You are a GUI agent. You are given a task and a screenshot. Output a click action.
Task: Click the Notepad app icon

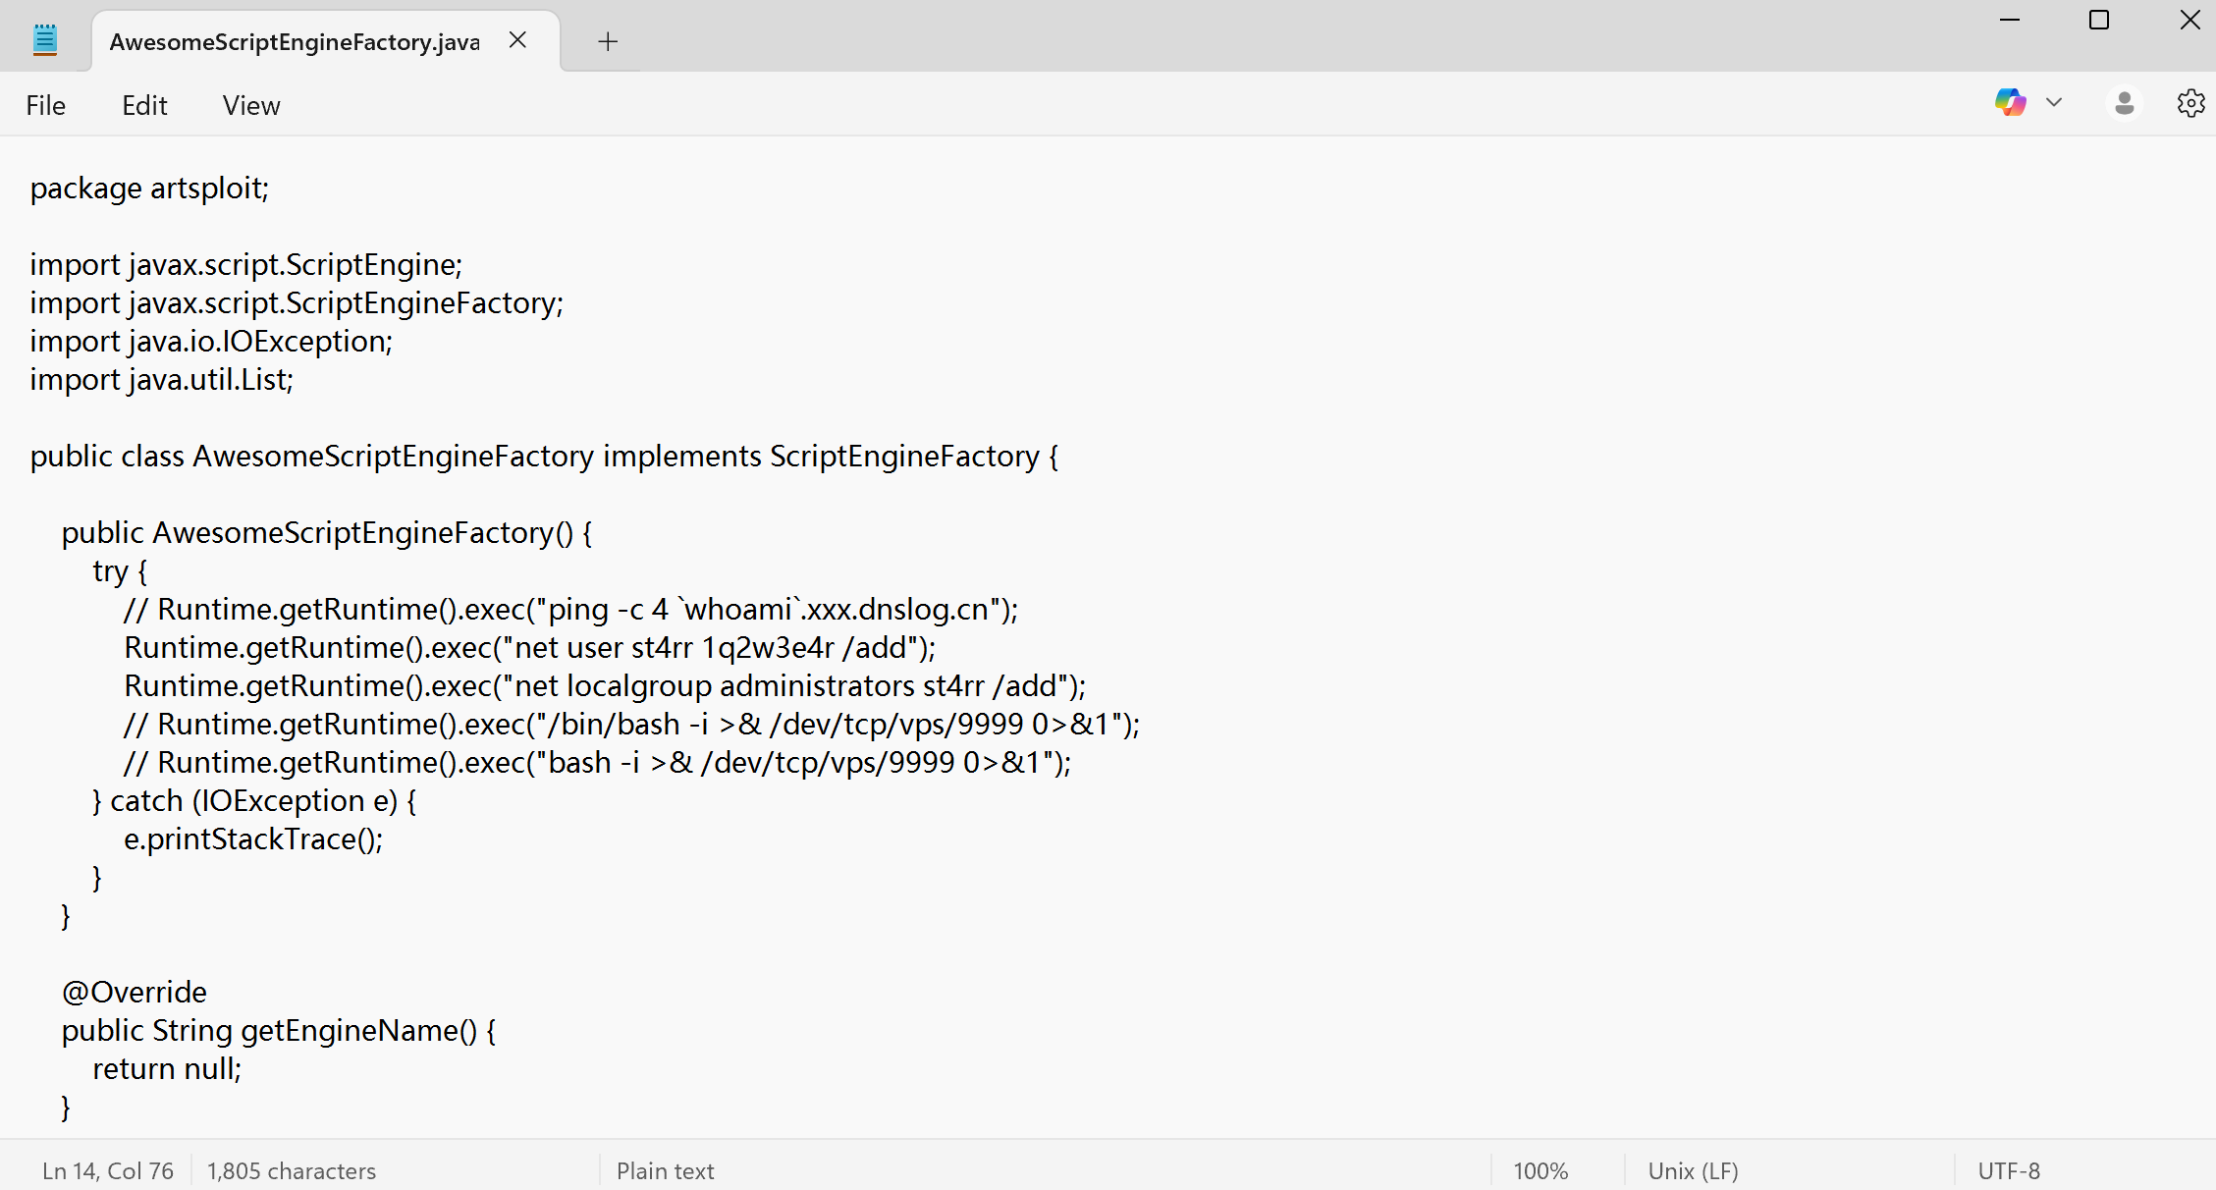coord(45,40)
